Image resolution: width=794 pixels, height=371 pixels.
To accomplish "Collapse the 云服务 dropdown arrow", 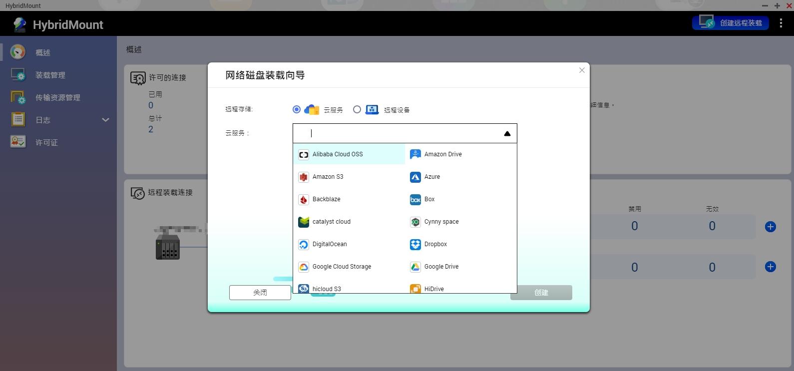I will point(507,133).
